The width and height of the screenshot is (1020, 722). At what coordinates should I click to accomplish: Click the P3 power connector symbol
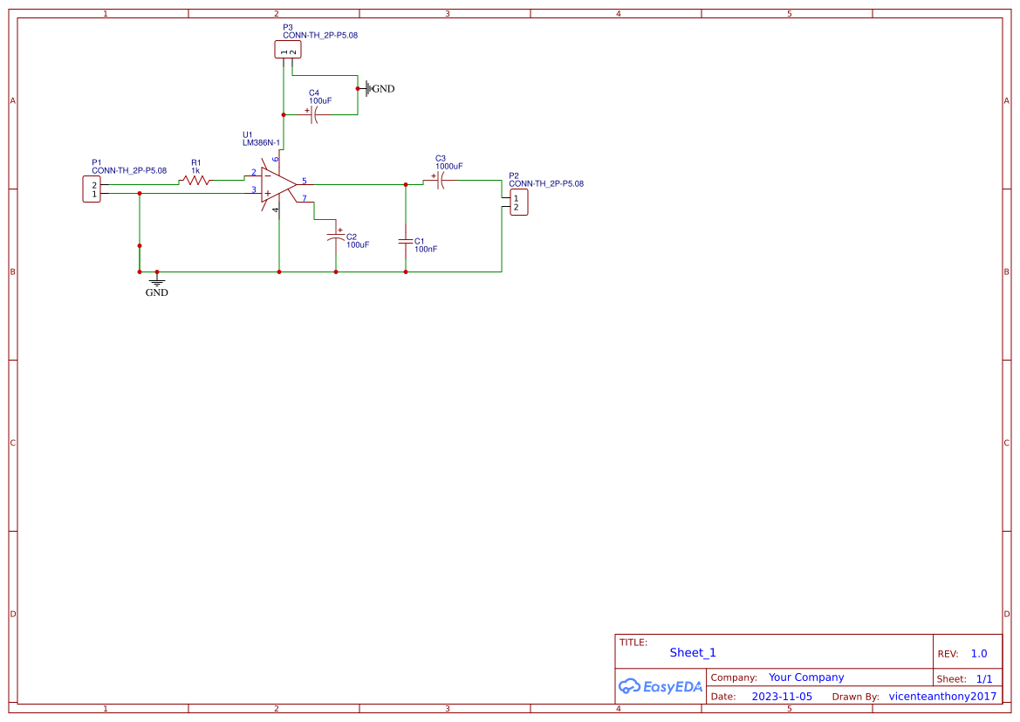click(x=288, y=50)
